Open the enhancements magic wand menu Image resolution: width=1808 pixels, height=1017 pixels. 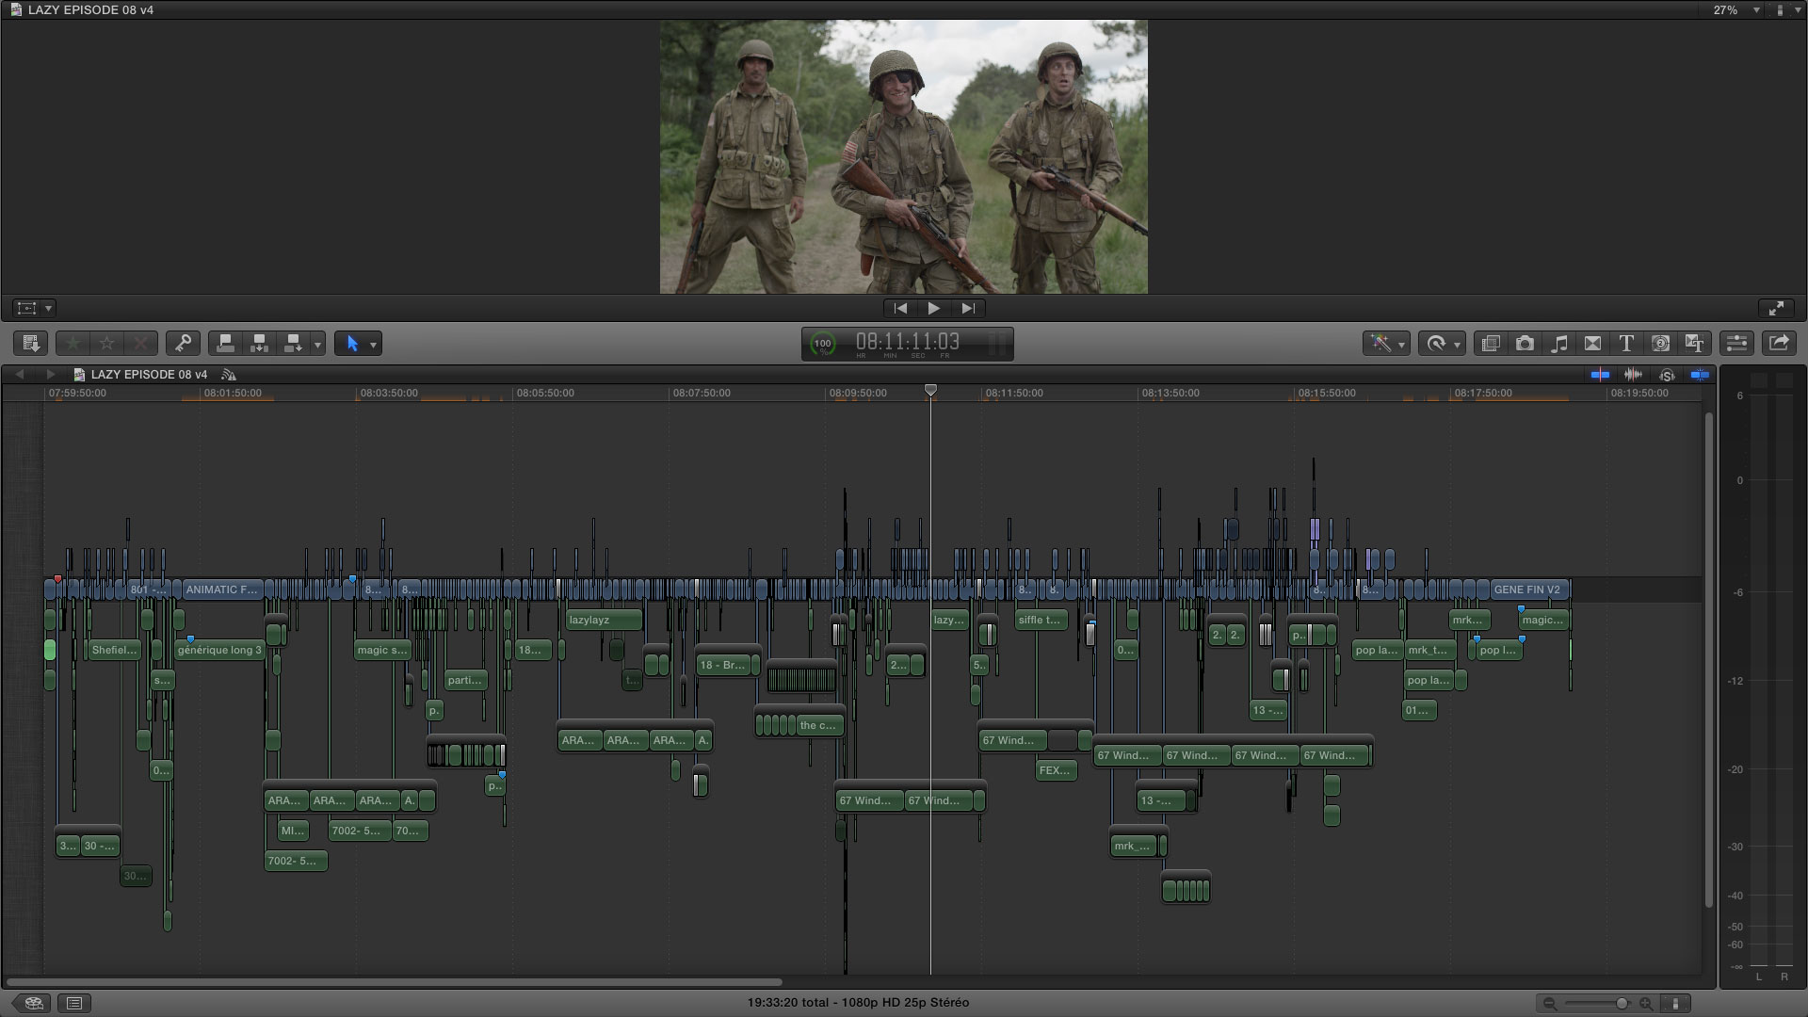coord(1386,344)
